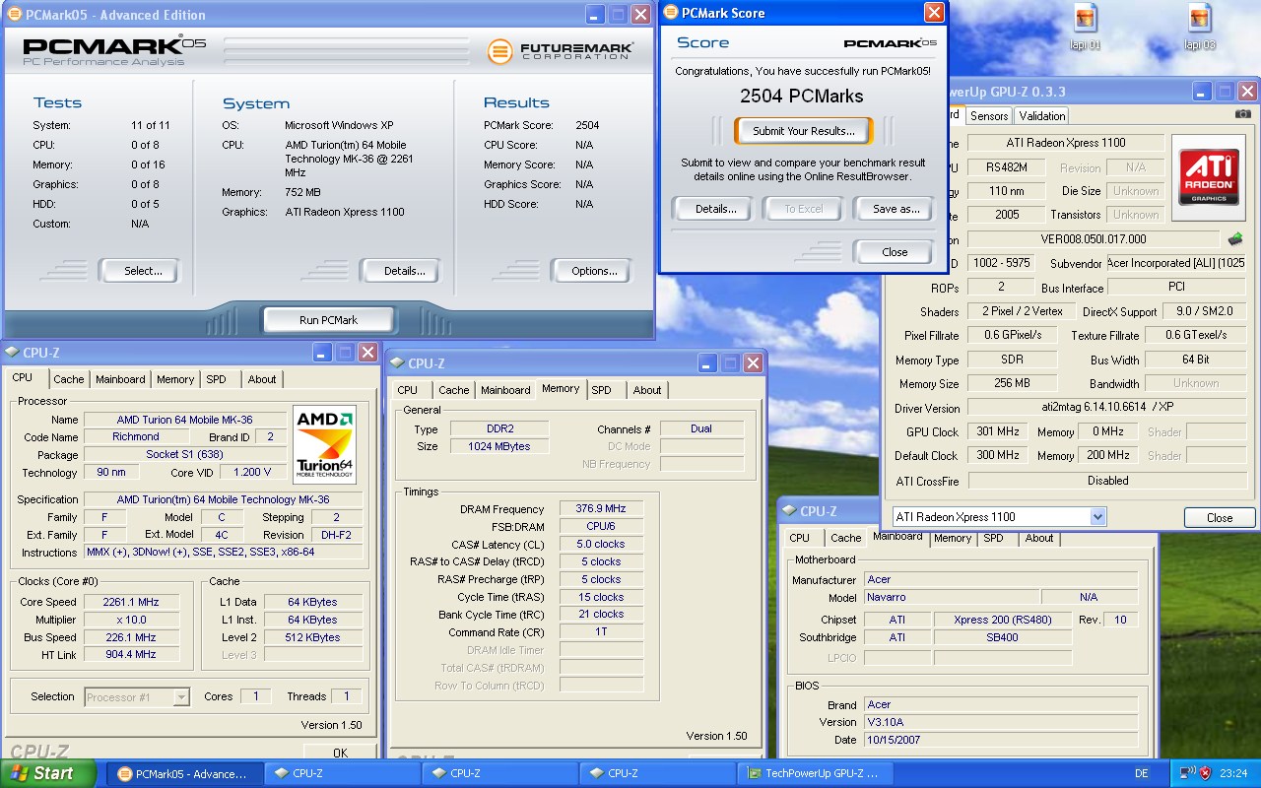The height and width of the screenshot is (788, 1261).
Task: Click the DE language indicator in the taskbar
Action: pyautogui.click(x=1142, y=773)
